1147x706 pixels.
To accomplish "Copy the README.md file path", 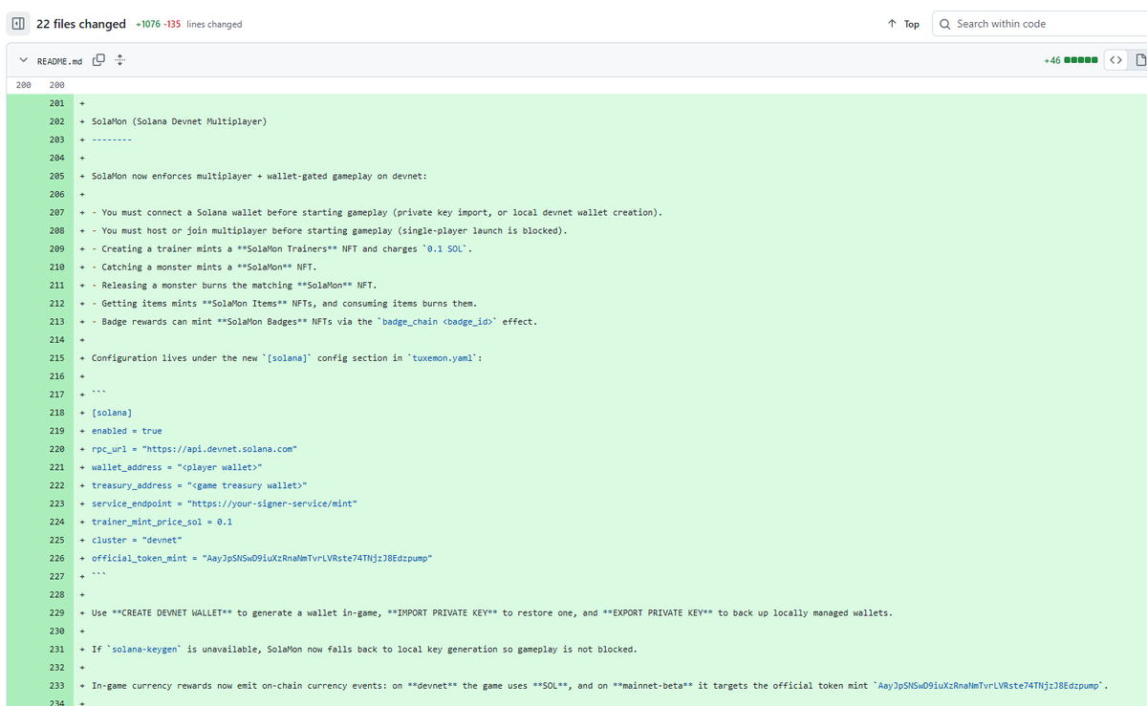I will (98, 61).
